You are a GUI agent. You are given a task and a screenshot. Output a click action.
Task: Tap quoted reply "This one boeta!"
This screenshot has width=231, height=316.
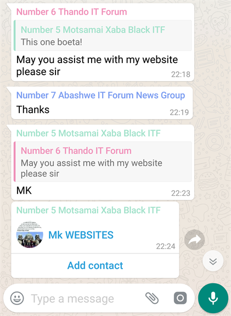click(103, 36)
